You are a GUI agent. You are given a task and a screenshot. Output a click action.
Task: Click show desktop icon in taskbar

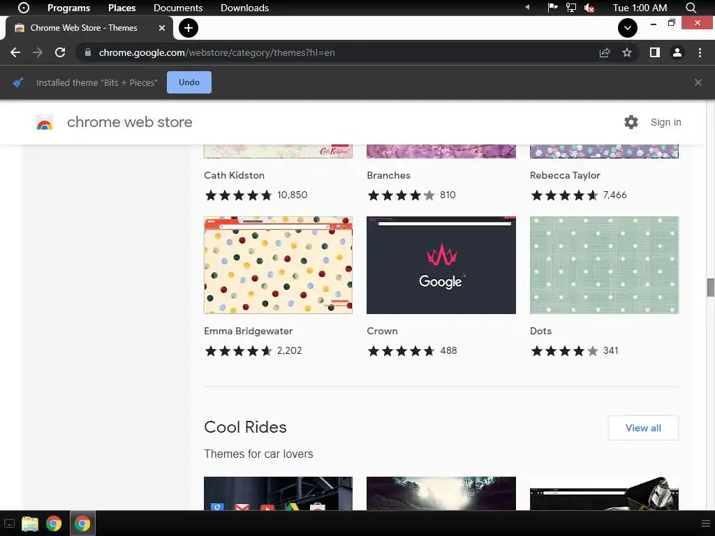[8, 523]
